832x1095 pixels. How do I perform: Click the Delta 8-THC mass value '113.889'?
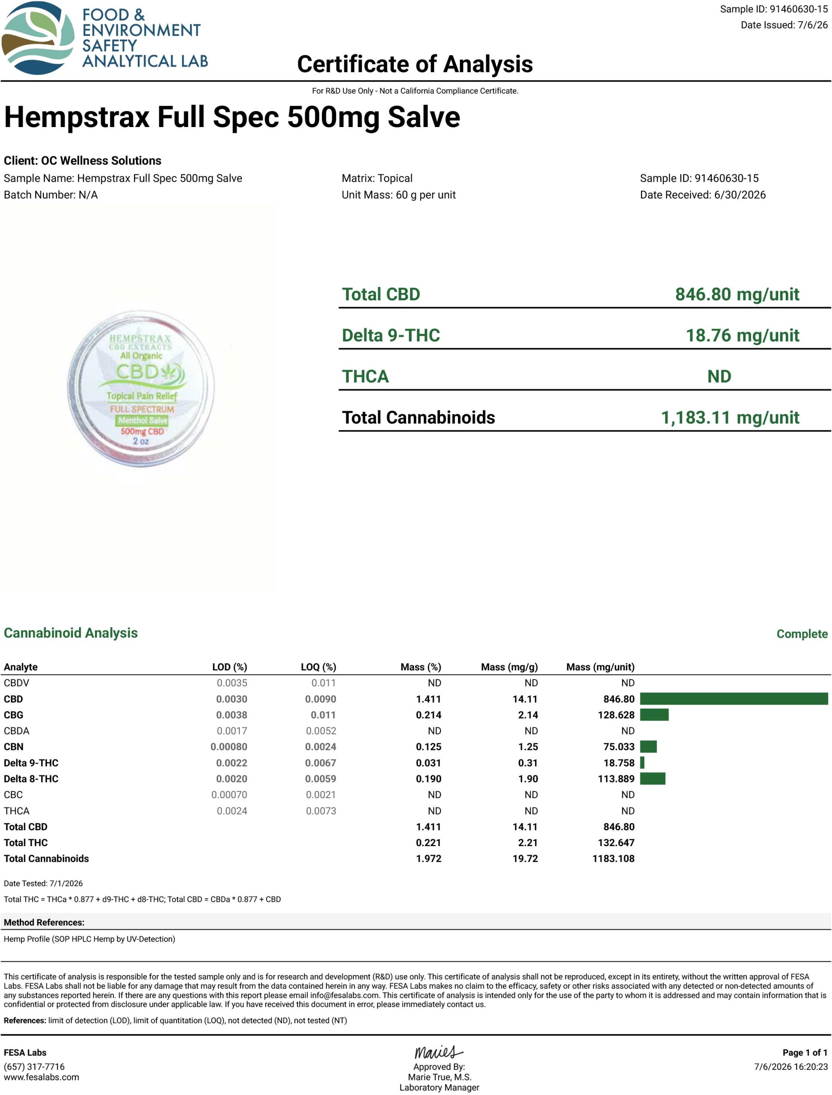click(x=616, y=779)
